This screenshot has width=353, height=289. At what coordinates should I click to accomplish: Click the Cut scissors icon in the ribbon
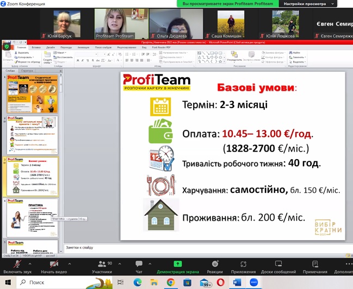coord(16,53)
